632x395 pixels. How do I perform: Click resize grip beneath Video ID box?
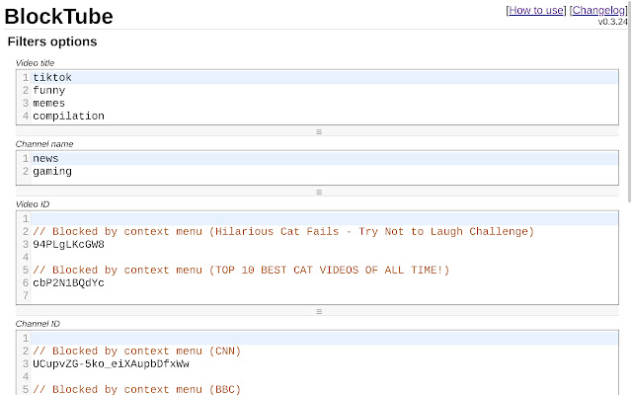coord(318,311)
